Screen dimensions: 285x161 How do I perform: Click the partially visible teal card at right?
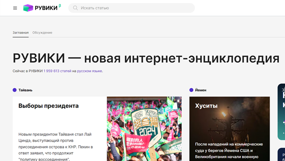281,112
